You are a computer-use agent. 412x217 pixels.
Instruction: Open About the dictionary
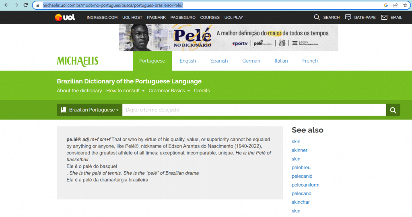pos(79,91)
